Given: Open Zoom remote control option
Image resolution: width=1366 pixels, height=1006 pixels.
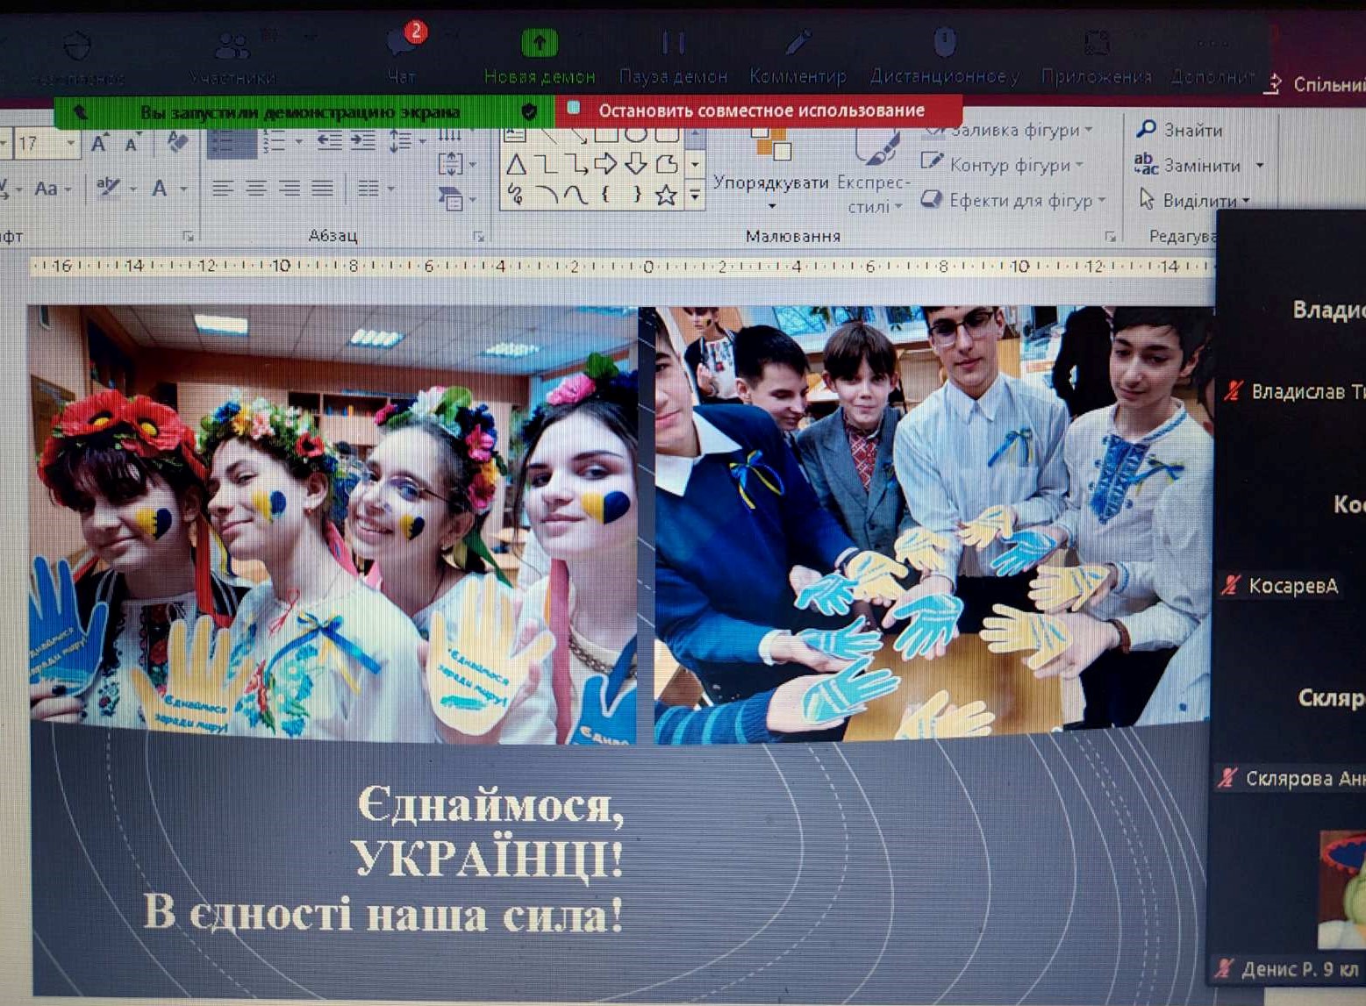Looking at the screenshot, I should click(x=944, y=57).
